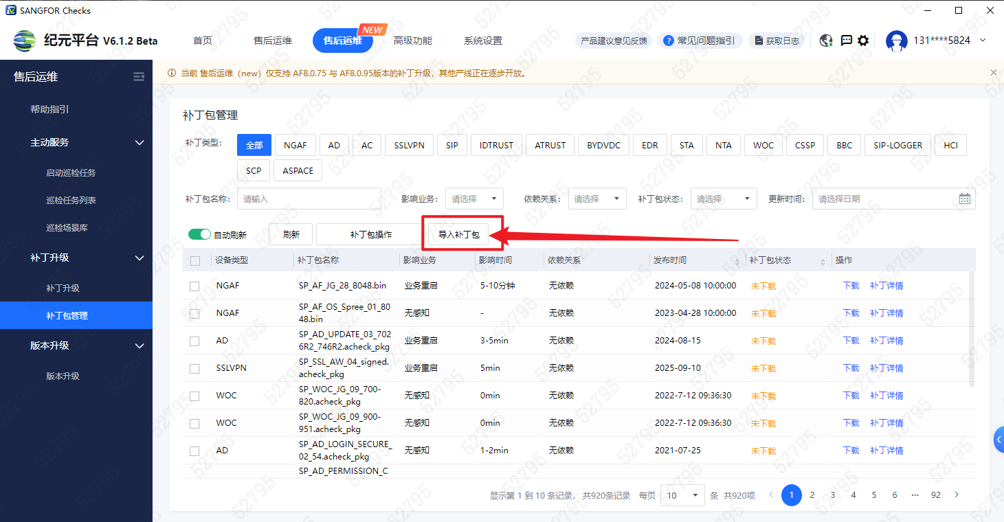
Task: Click the 导入补丁包 button
Action: point(458,234)
